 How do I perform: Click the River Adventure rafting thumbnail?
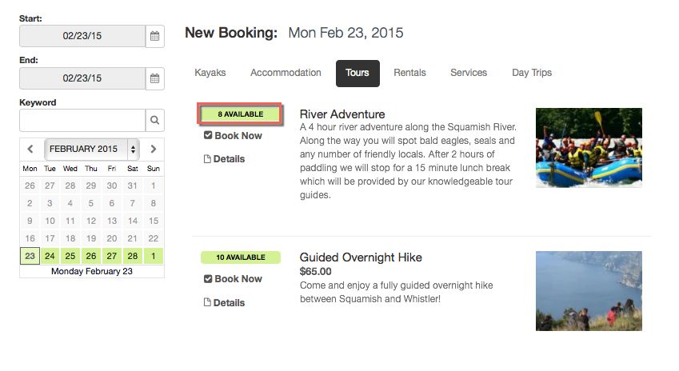click(589, 148)
